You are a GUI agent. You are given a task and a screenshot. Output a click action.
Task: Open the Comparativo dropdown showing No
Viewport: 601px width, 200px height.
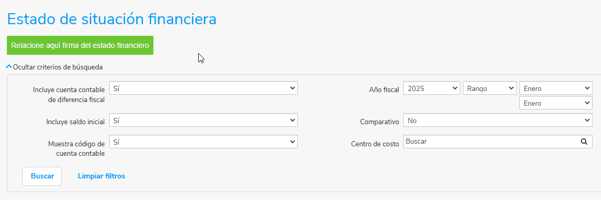(x=498, y=121)
